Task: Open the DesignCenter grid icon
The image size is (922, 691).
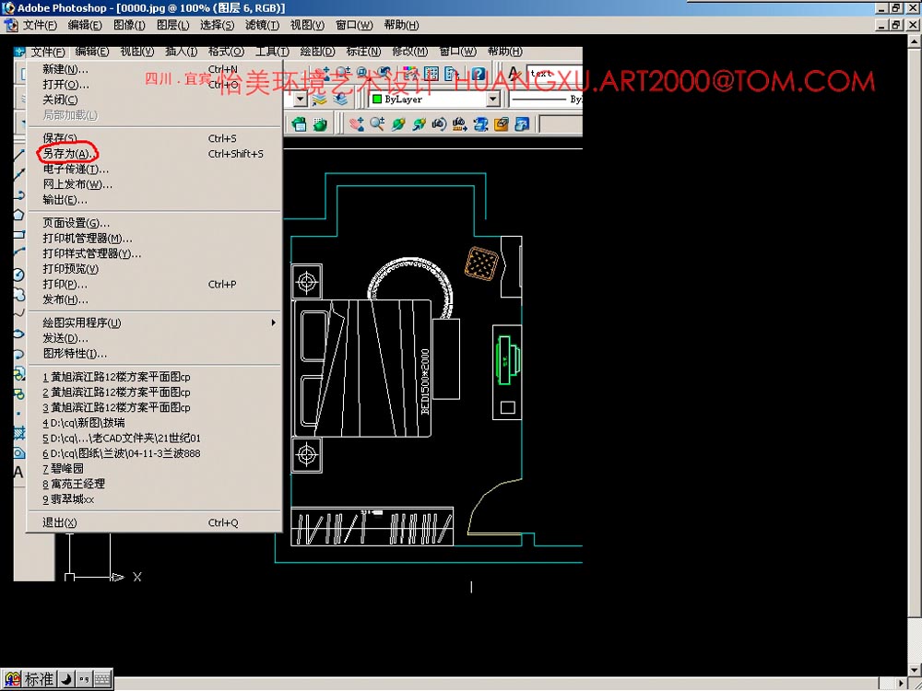Action: point(431,74)
